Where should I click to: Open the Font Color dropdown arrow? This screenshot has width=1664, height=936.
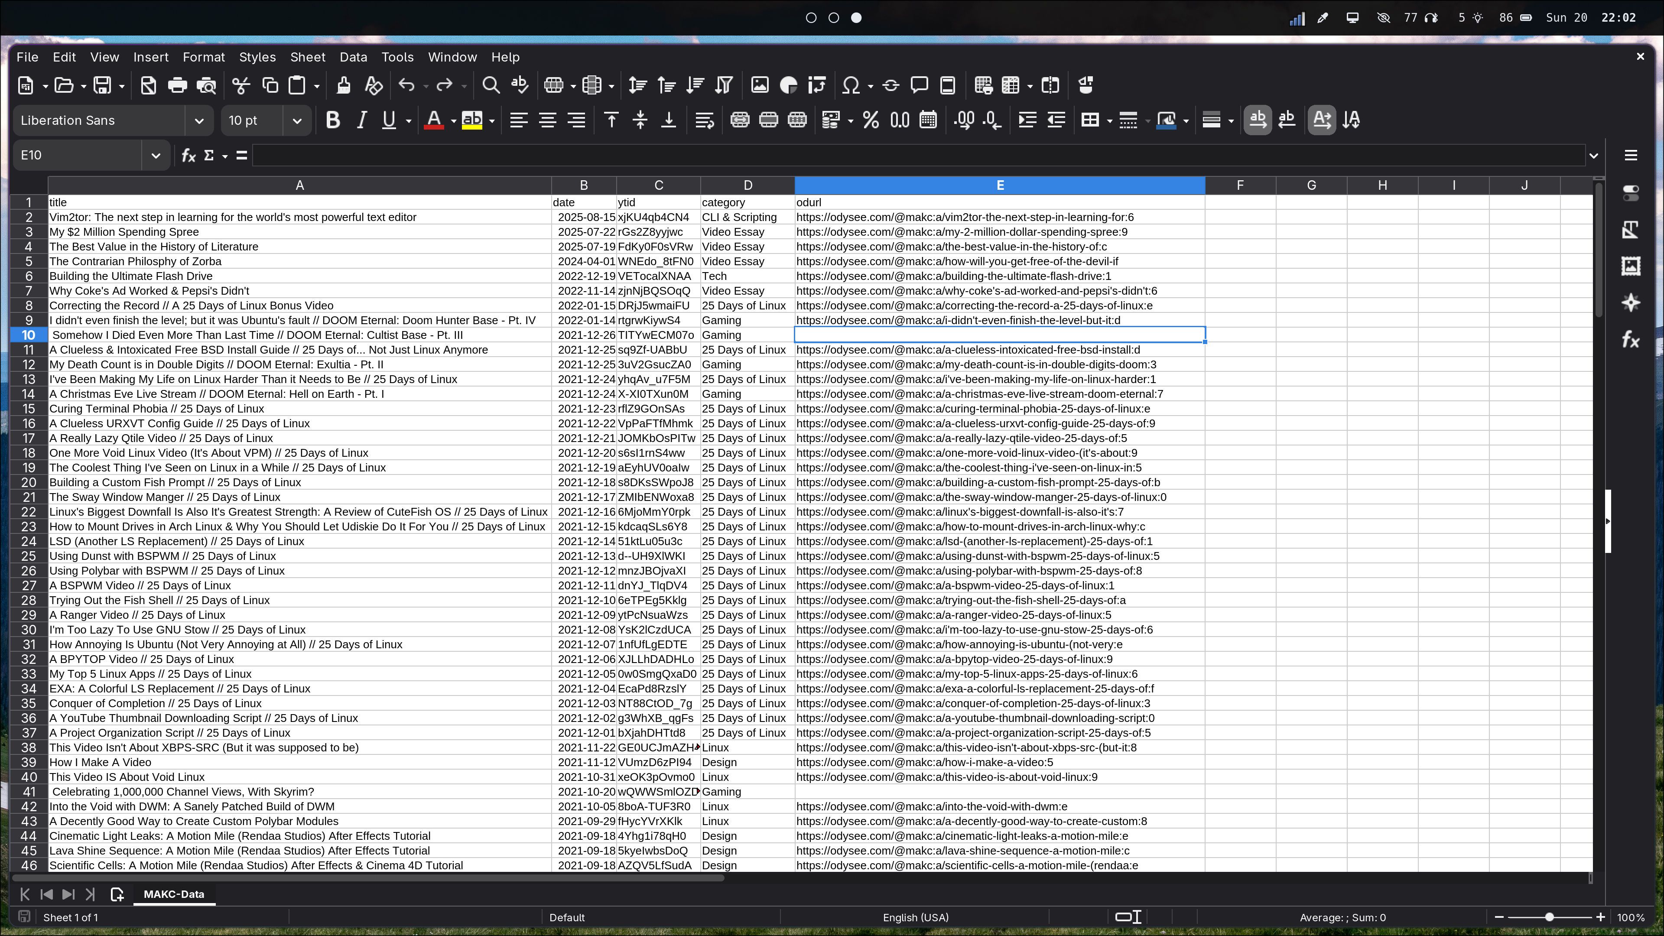tap(453, 121)
